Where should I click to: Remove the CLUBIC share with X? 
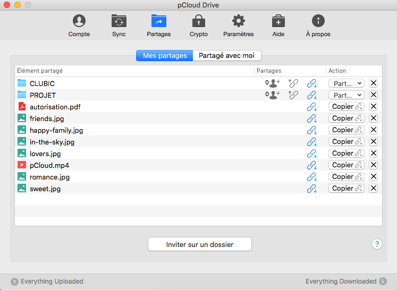pyautogui.click(x=374, y=83)
